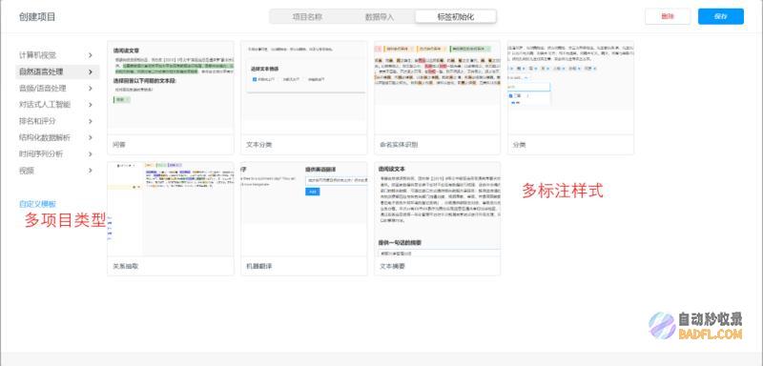Switch to the 数据导入 tab

(379, 16)
